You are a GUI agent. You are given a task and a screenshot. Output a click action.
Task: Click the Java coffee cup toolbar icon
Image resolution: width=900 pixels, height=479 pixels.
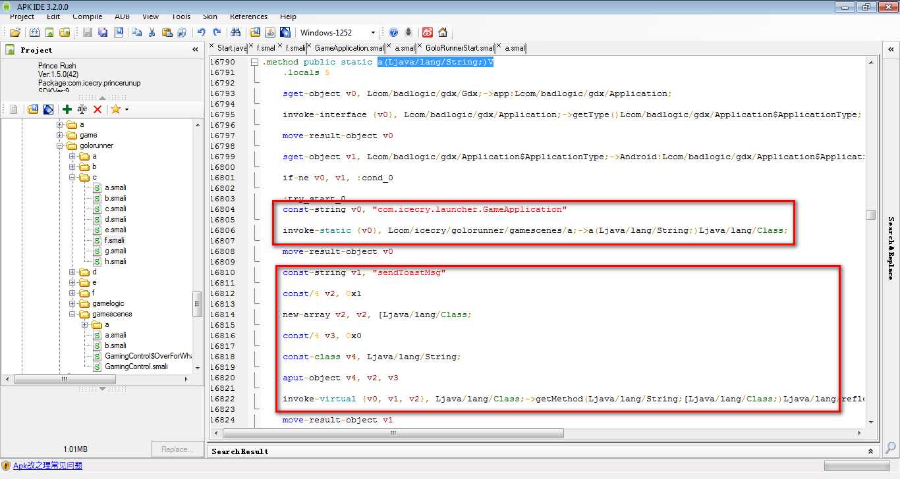point(269,32)
